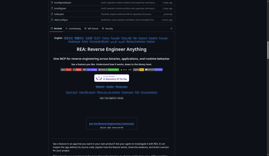This screenshot has width=269, height=156.
Task: Click the license MIT badge
Action: pyautogui.click(x=138, y=70)
